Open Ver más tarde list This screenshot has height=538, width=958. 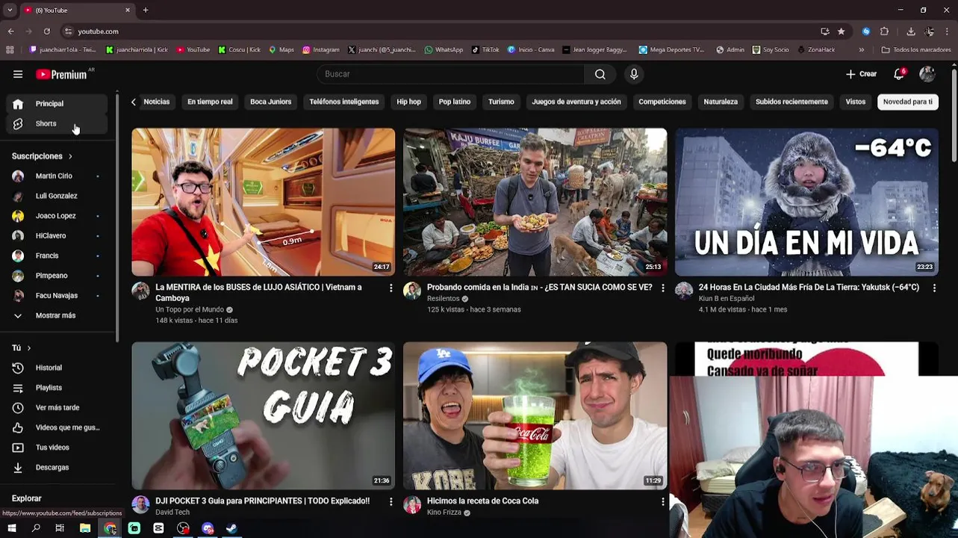(57, 407)
